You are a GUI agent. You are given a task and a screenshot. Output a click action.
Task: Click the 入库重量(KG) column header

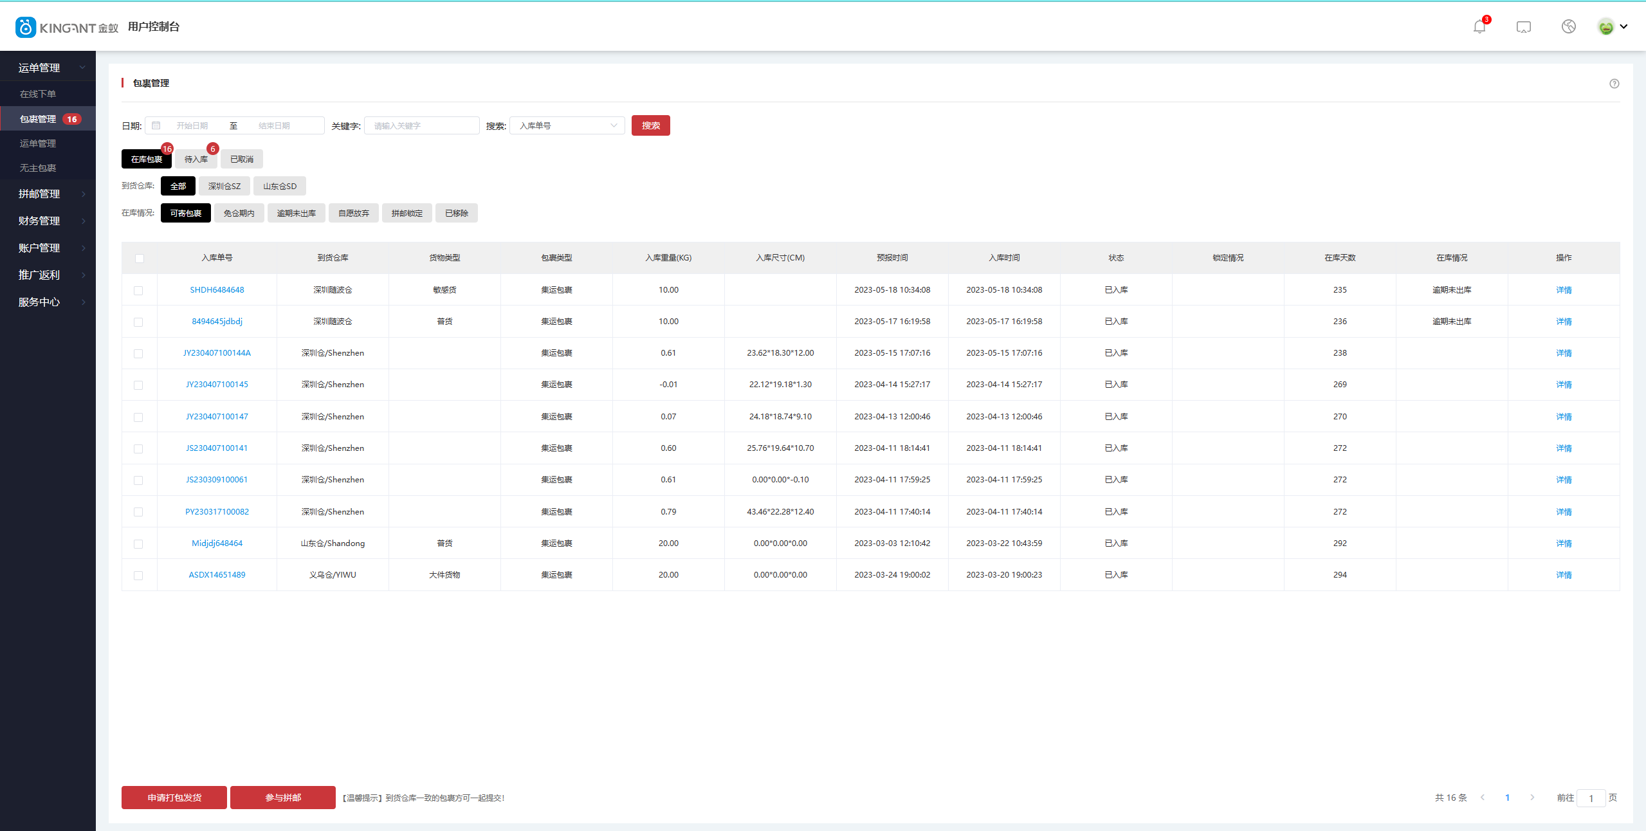pos(668,258)
